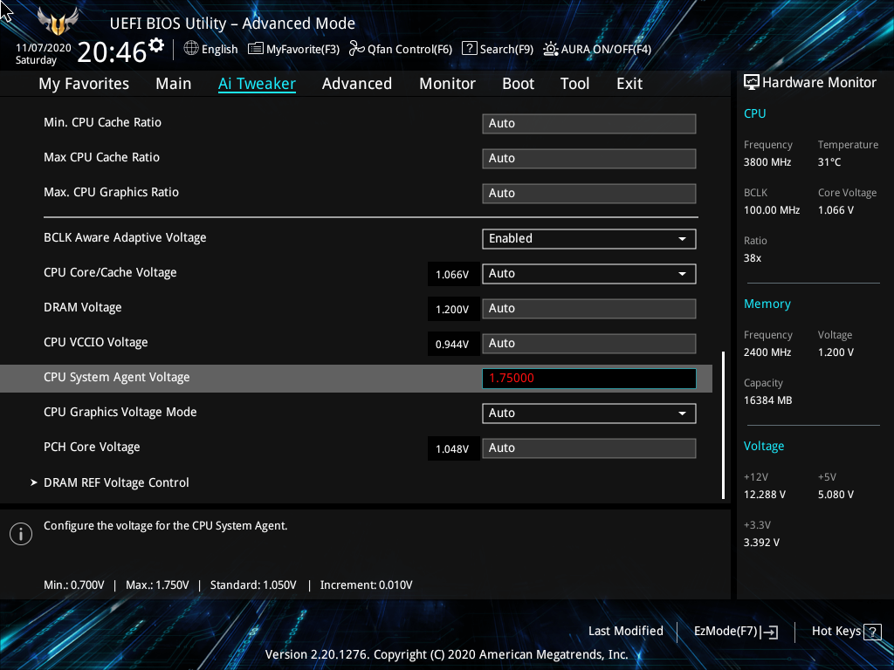Click CPU VCCIO Voltage Auto field

[x=589, y=344]
